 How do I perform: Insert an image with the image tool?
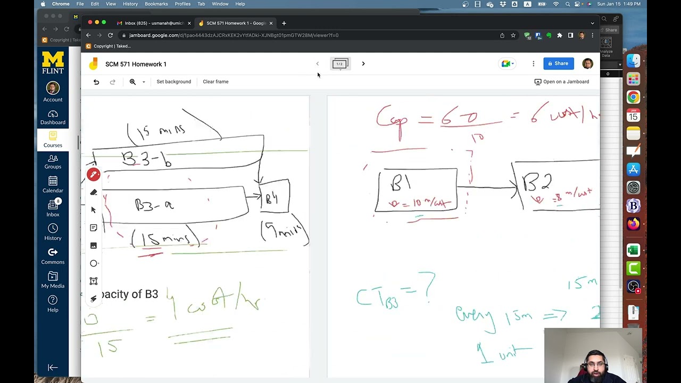tap(94, 245)
